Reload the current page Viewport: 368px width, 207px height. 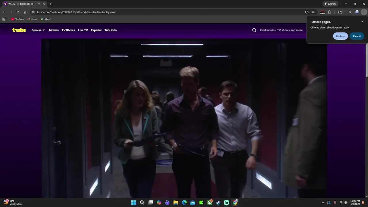(x=18, y=12)
